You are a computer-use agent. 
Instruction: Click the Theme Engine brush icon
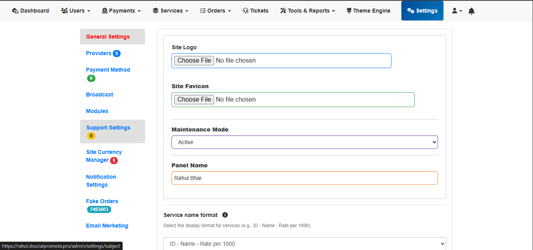[349, 11]
